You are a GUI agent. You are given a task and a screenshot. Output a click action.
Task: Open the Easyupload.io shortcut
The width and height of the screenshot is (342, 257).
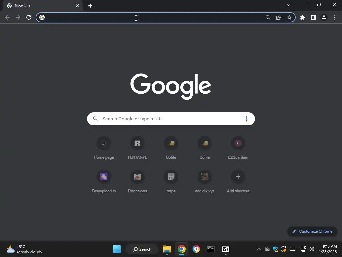point(104,181)
